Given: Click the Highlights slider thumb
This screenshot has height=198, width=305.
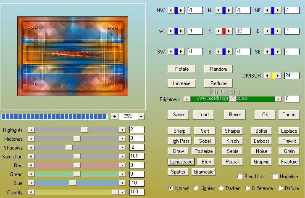Looking at the screenshot, I should 84,130.
